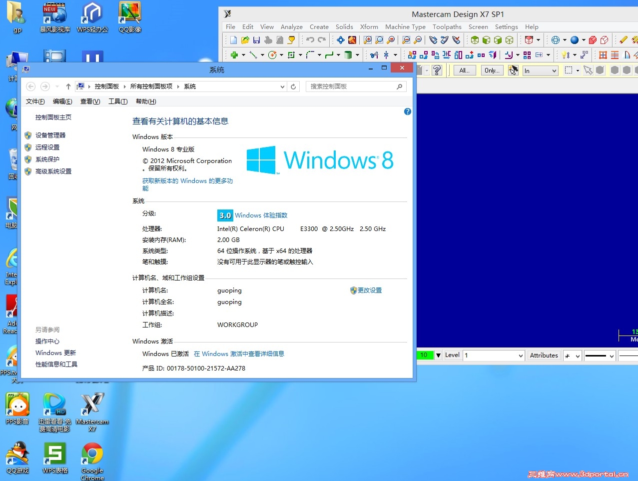Open the QQ影像 desktop icon
This screenshot has height=481, width=638.
click(130, 17)
